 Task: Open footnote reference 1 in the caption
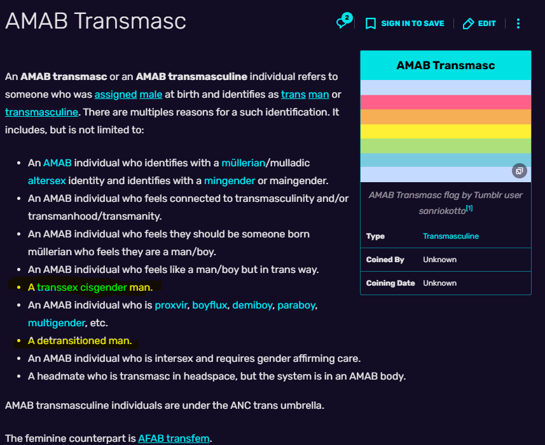(469, 208)
